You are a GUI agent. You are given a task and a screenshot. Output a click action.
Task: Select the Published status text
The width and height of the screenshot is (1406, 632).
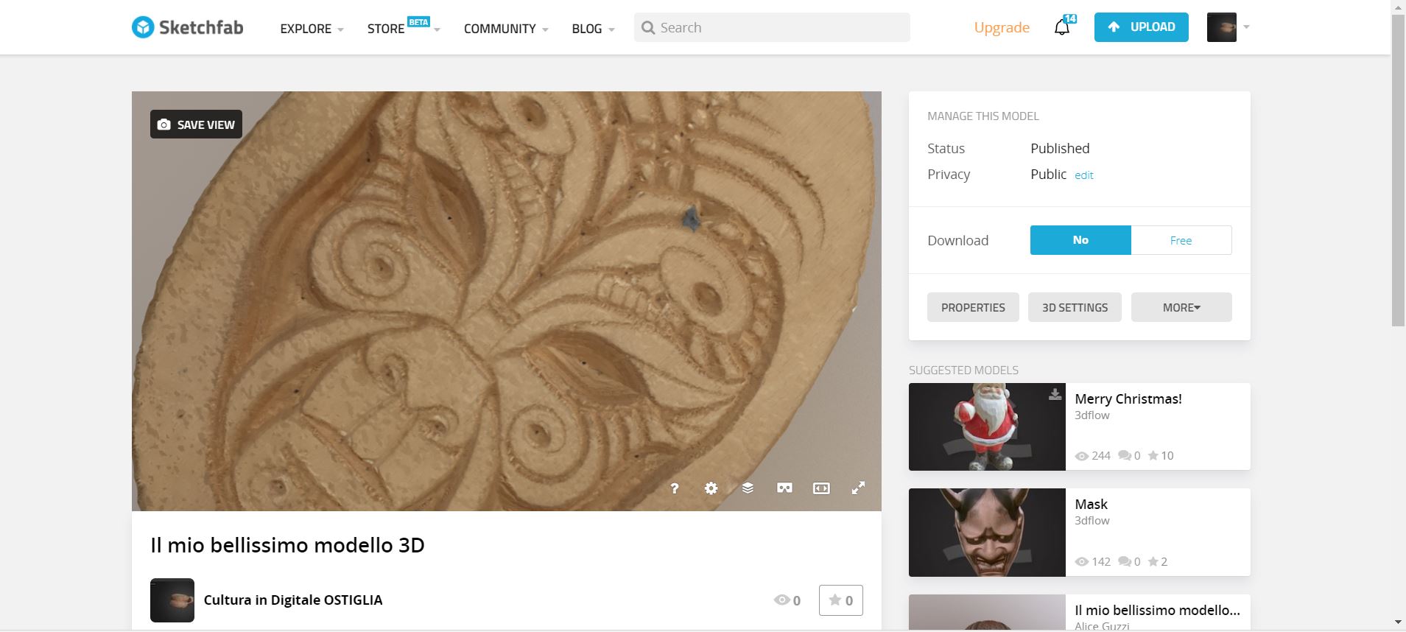pos(1060,148)
